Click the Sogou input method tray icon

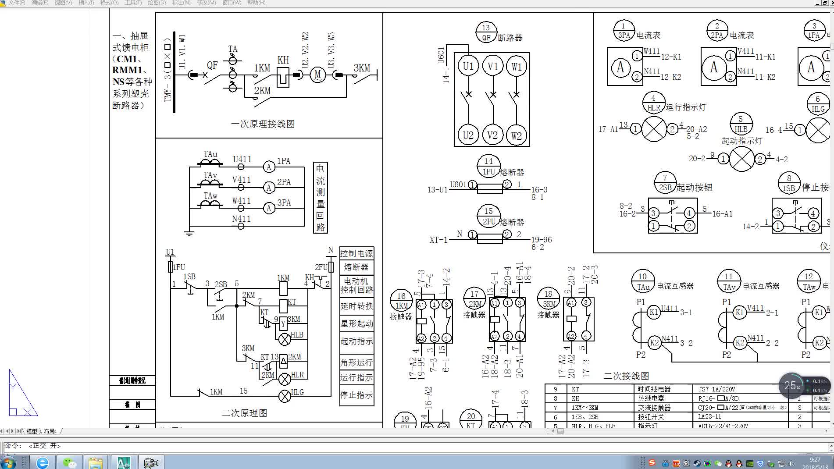pyautogui.click(x=652, y=463)
